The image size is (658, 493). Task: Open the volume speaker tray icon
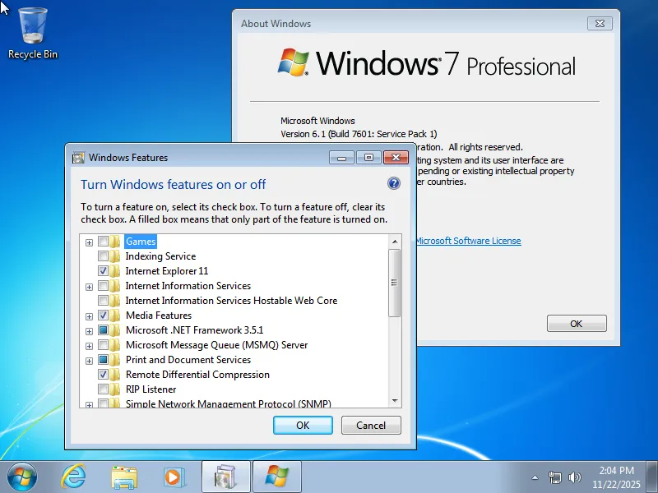(574, 477)
